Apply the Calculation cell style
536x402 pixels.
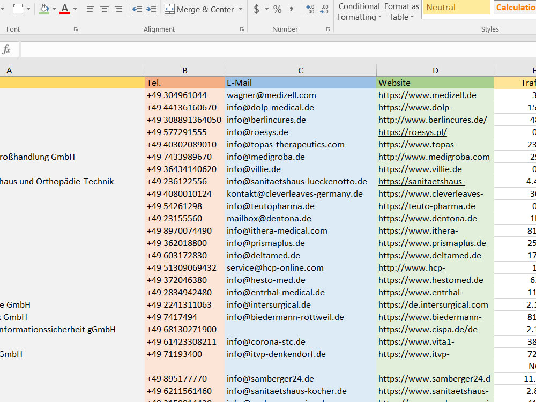pos(516,8)
